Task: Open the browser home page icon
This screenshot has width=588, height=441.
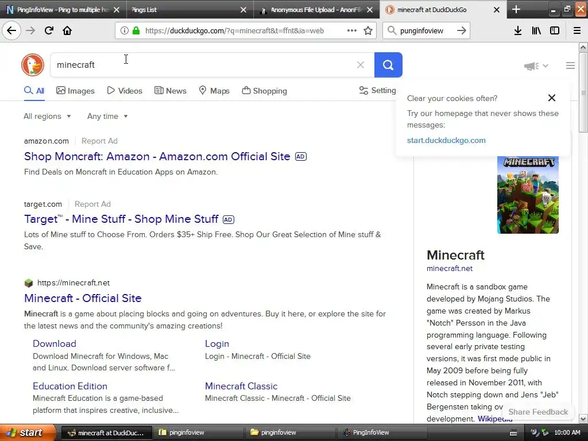Action: point(67,30)
